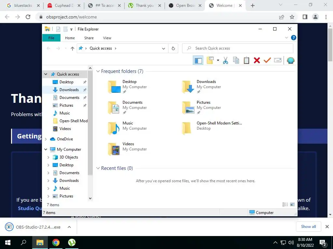This screenshot has width=333, height=249.
Task: Switch to details view layout
Action: 285,205
